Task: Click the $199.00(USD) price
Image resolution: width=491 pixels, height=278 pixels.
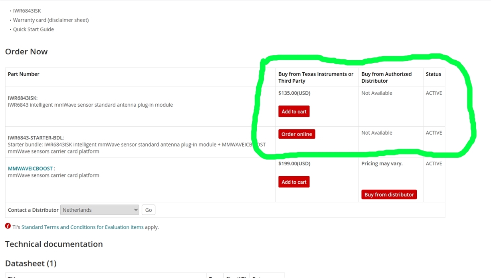Action: [x=294, y=163]
